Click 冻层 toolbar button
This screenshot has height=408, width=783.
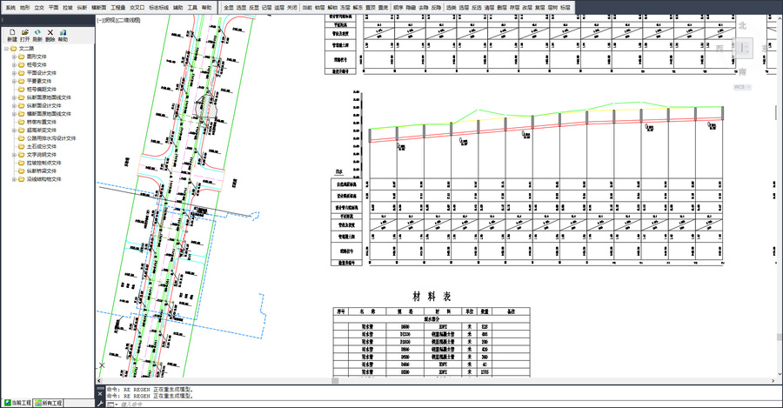pos(345,8)
